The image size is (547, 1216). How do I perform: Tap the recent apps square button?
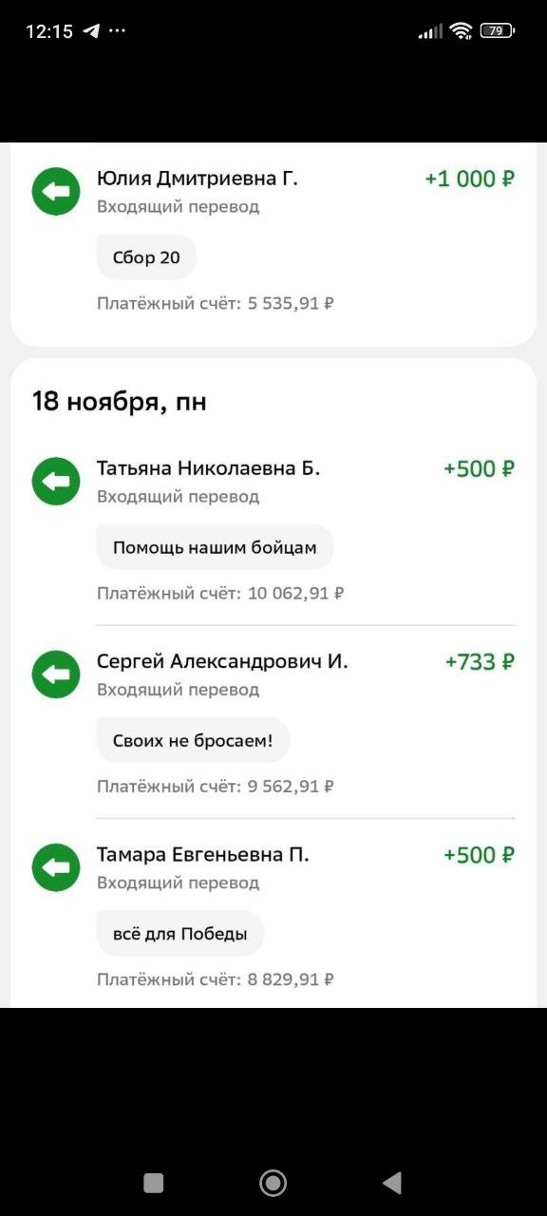(x=153, y=1183)
